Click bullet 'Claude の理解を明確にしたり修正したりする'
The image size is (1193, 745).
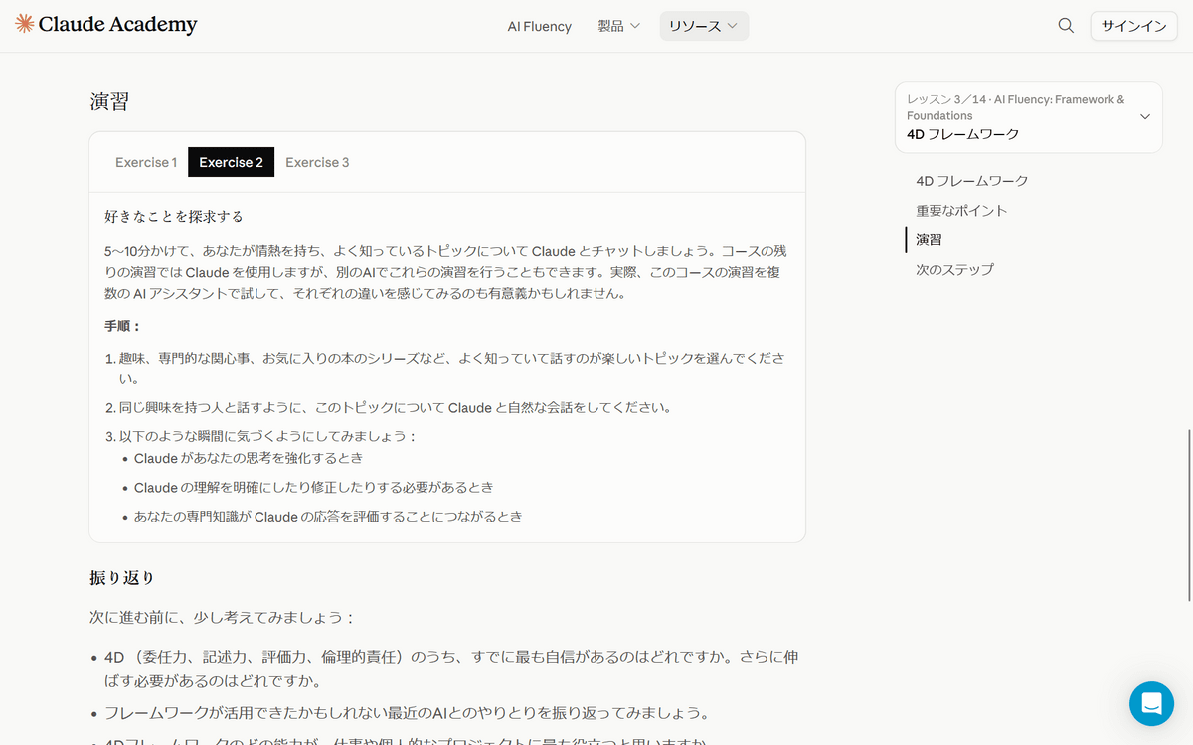313,487
